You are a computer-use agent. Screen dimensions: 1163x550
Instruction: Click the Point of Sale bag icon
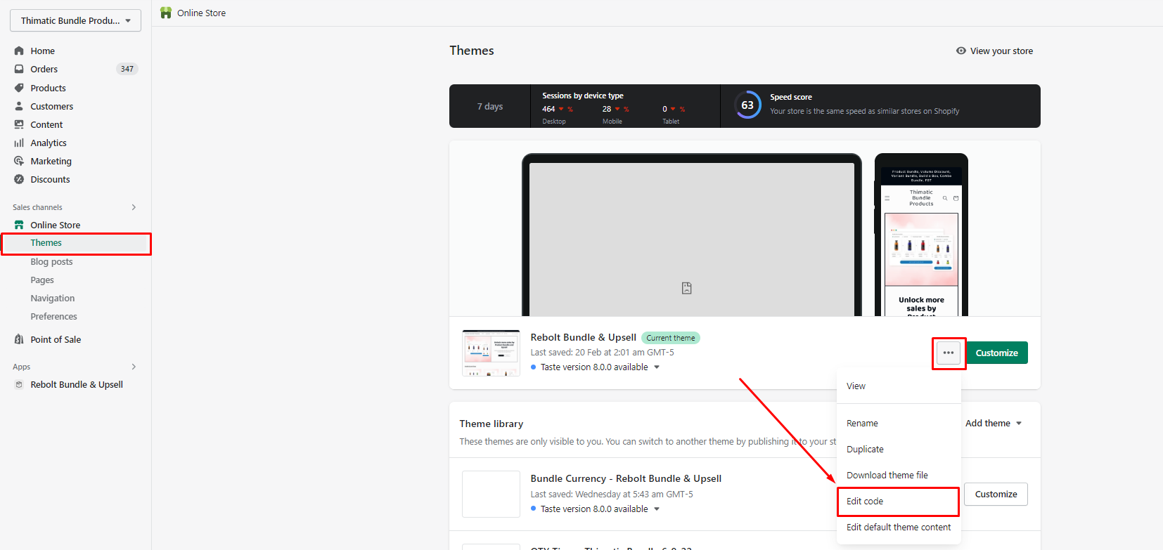[19, 339]
